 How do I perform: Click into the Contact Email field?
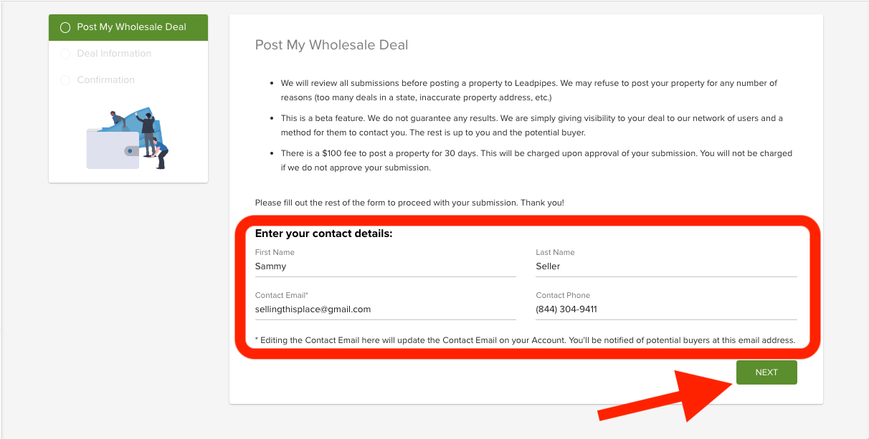point(386,309)
